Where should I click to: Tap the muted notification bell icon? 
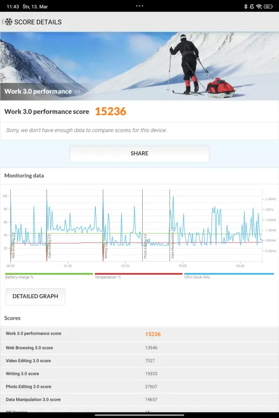[x=252, y=6]
